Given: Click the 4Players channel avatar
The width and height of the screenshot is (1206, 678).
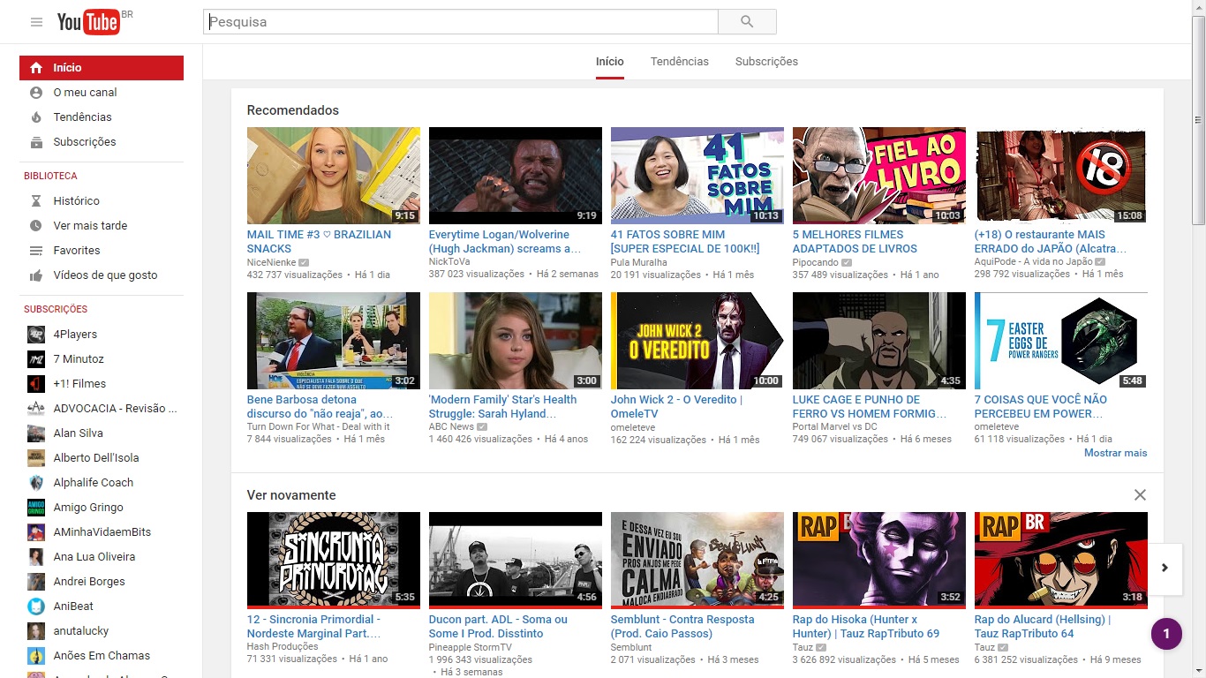Looking at the screenshot, I should coord(36,335).
